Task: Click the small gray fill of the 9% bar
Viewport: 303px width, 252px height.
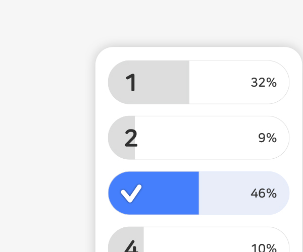Action: tap(121, 138)
